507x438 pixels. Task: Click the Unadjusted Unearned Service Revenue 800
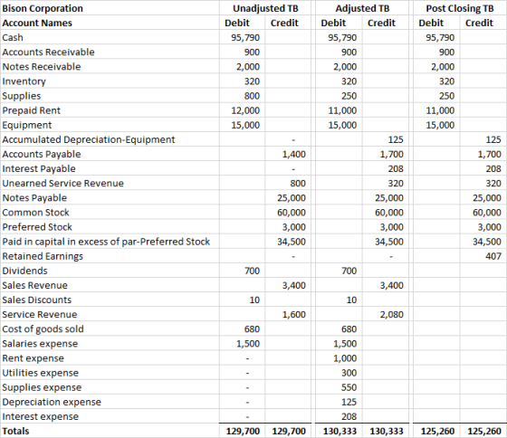click(x=298, y=184)
